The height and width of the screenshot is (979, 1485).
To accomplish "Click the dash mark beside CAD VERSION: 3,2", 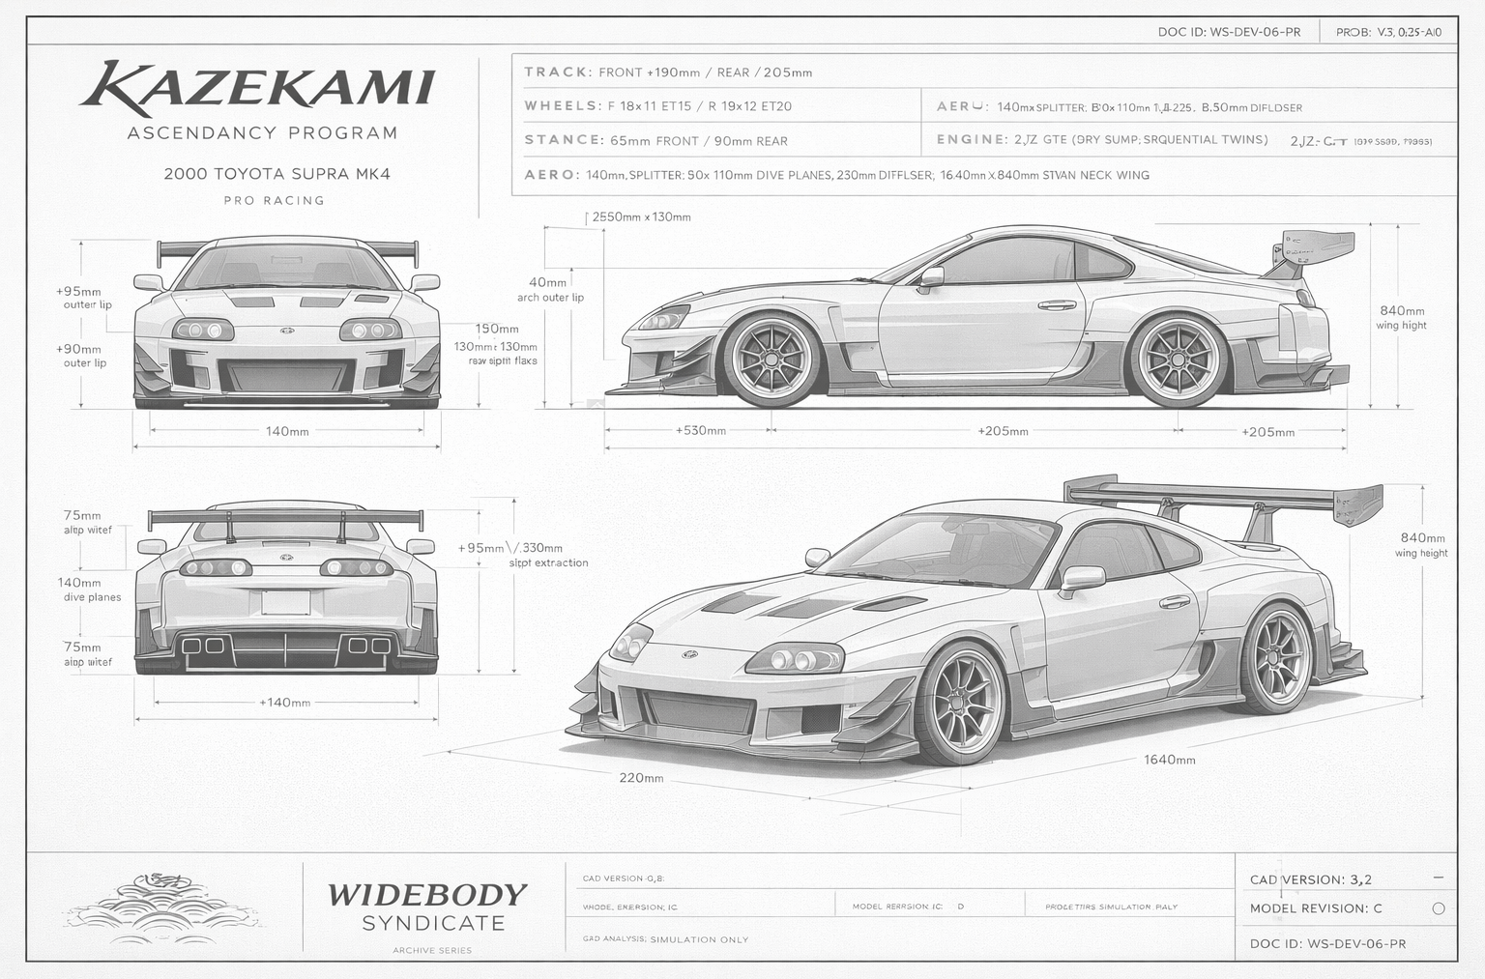I will (1438, 878).
